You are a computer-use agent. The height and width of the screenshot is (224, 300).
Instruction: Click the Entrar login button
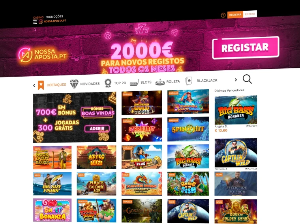coord(250,14)
